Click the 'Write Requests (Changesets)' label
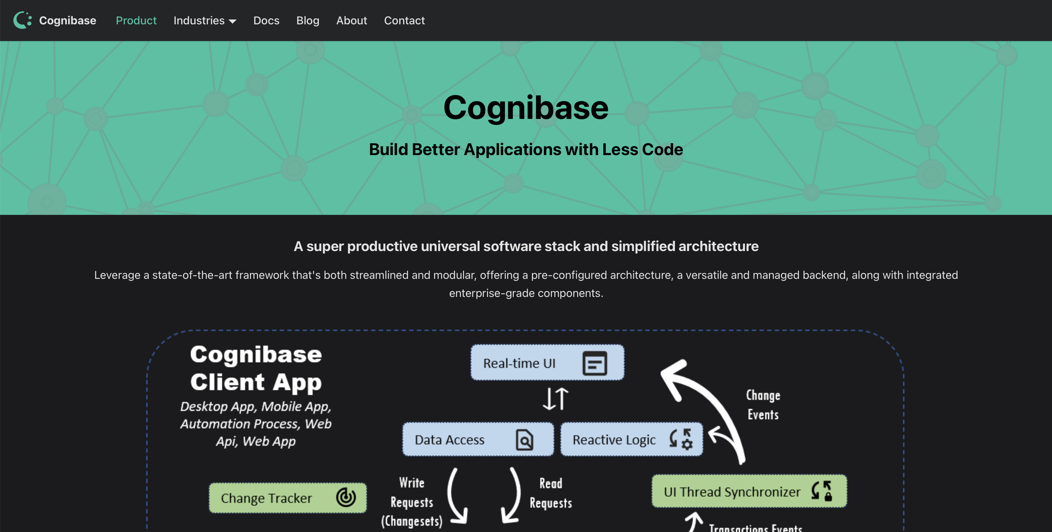The height and width of the screenshot is (532, 1052). tap(412, 502)
